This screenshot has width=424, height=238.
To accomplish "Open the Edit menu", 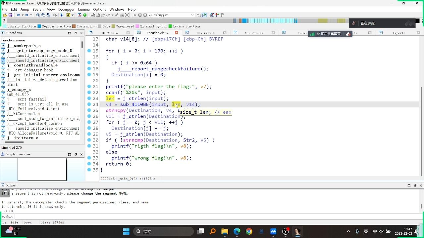I will 14,9.
